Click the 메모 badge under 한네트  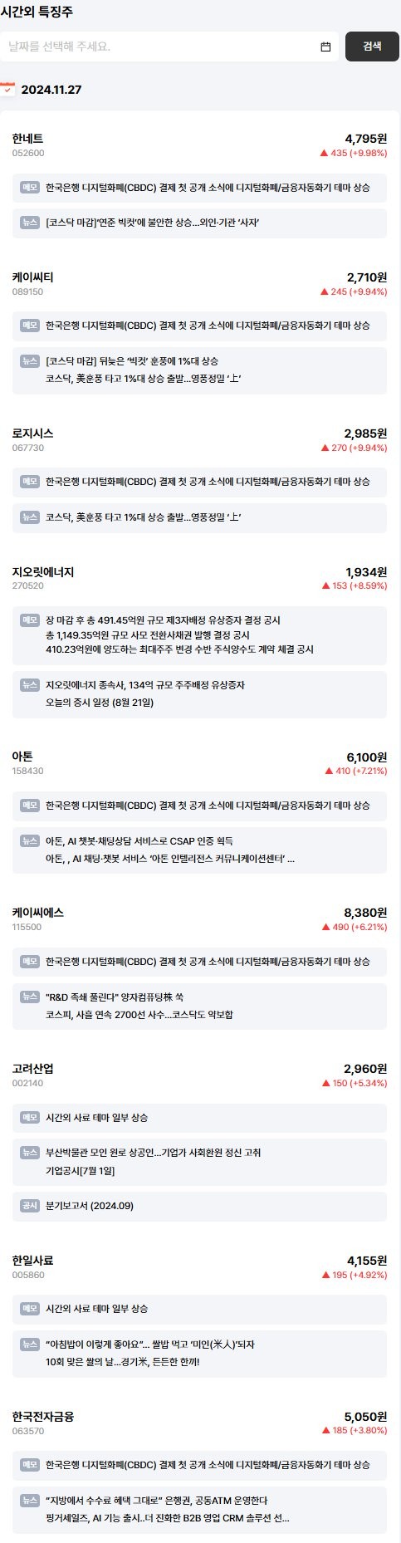click(x=30, y=188)
